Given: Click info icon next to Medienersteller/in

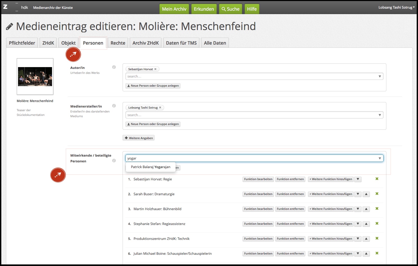Looking at the screenshot, I should click(114, 106).
